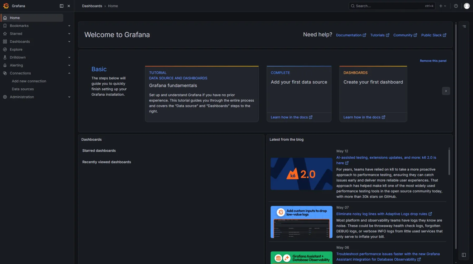Expand the Administration section chevron
473x264 pixels.
pyautogui.click(x=69, y=97)
